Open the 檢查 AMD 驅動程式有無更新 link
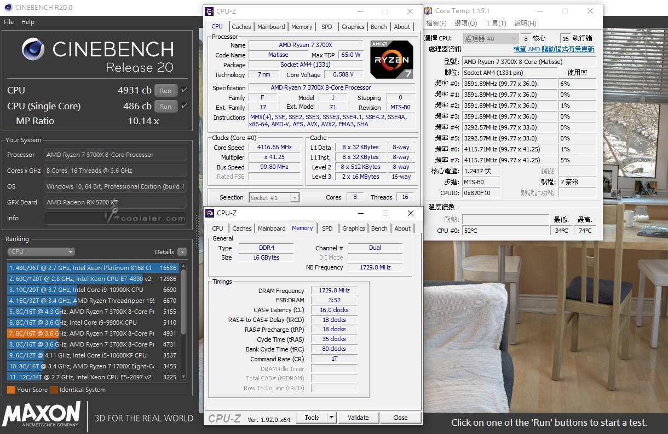The width and height of the screenshot is (668, 434). coord(554,49)
